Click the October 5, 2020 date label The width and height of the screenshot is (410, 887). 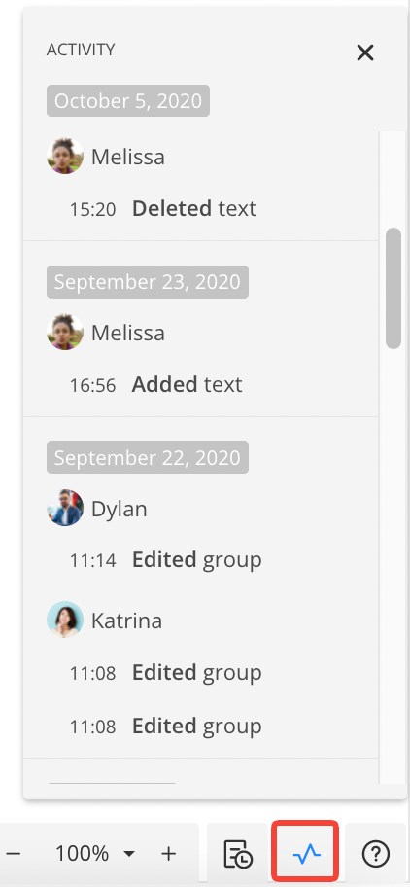click(x=128, y=101)
